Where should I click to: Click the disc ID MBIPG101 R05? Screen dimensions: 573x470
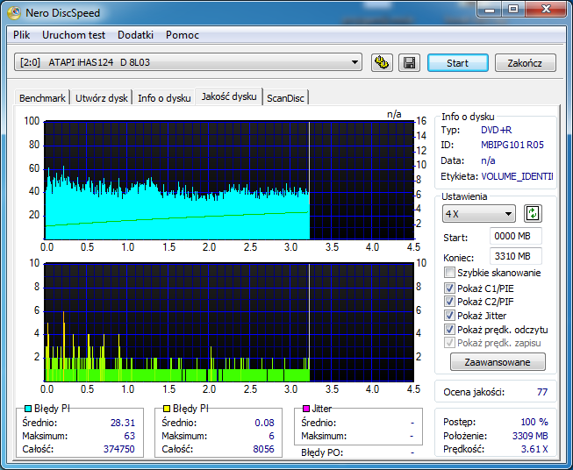pos(512,145)
